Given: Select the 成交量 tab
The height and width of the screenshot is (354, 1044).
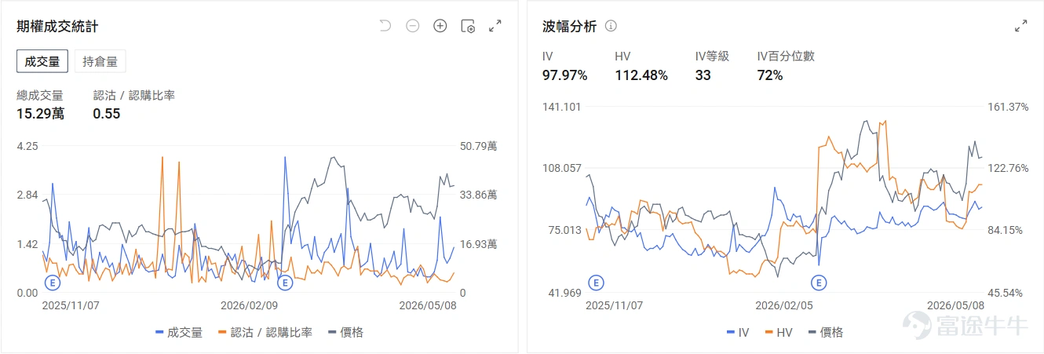Looking at the screenshot, I should 42,61.
